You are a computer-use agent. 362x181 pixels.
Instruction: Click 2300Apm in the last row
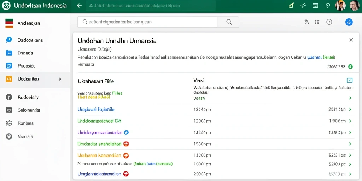point(202,174)
